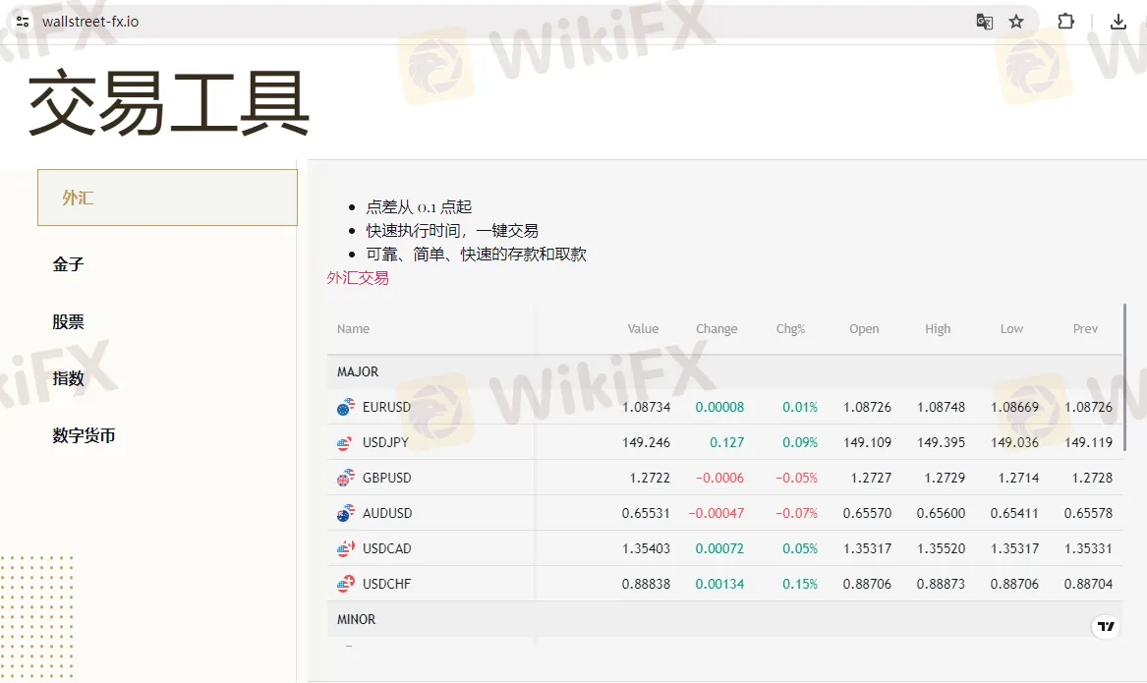
Task: Click the translate page icon in address bar
Action: point(984,22)
